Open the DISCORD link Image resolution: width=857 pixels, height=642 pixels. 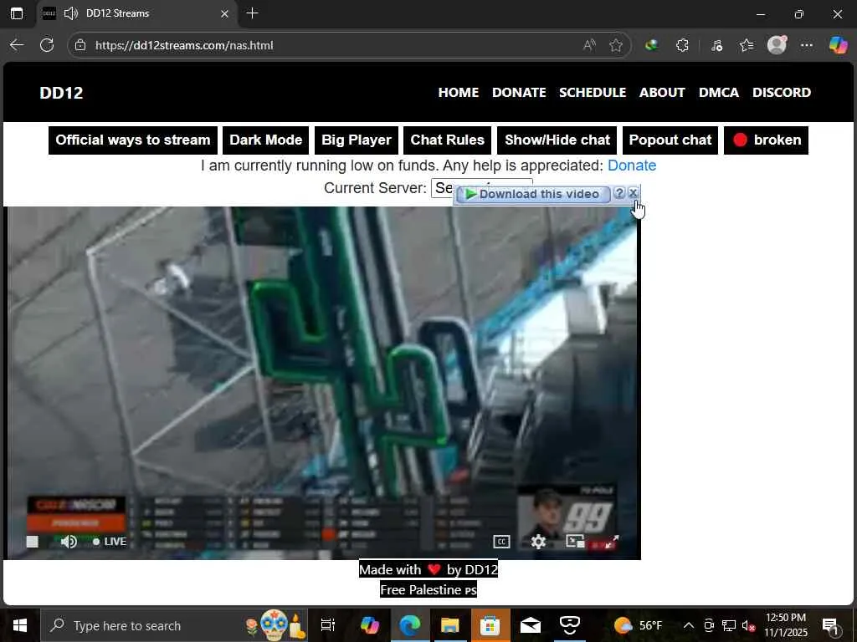coord(782,92)
